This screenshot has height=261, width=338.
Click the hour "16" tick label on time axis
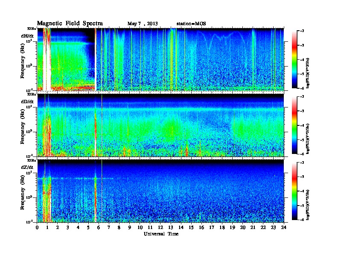[x=202, y=228]
